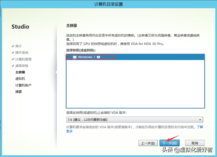Open the 了解更多 learn more link
The height and width of the screenshot is (157, 217).
coord(200,127)
